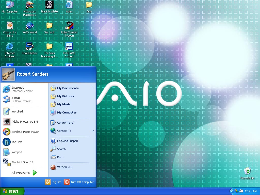This screenshot has height=195, width=260.
Task: Click Robert Sanders' guitar account picture
Action: tap(8, 74)
